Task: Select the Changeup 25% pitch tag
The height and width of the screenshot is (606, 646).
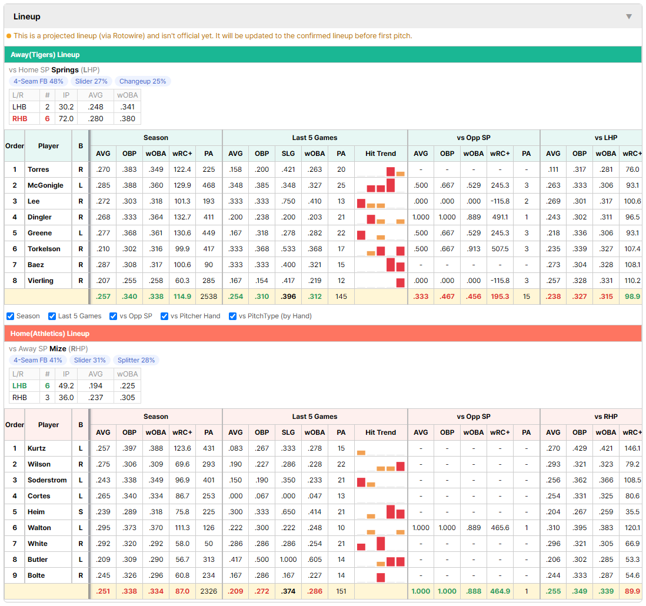Action: [x=142, y=81]
